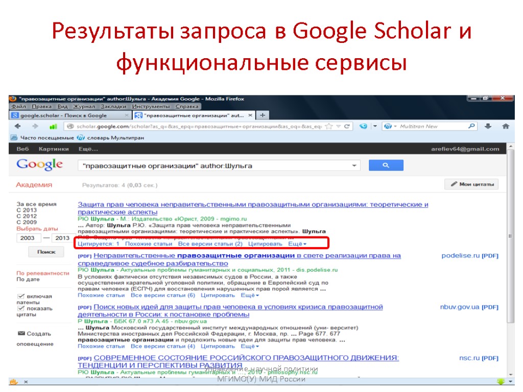Viewport: 523px width, 392px height.
Task: Open 'Похожие статьи' under first result
Action: pos(149,243)
